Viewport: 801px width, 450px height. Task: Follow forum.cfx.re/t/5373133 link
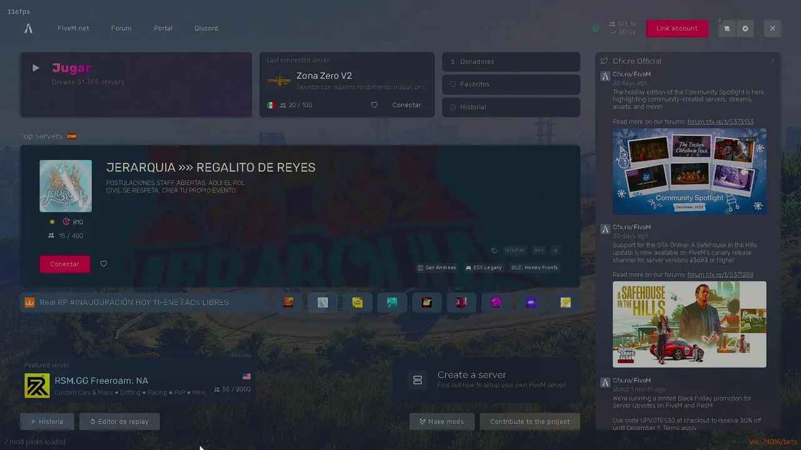(x=720, y=122)
